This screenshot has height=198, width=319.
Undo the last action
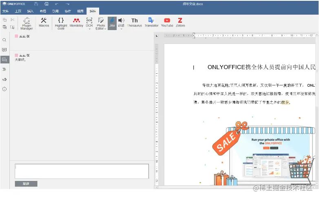[x=57, y=4]
